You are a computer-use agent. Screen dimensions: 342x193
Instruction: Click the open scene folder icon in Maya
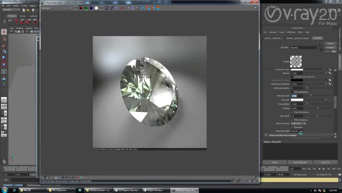(28, 10)
